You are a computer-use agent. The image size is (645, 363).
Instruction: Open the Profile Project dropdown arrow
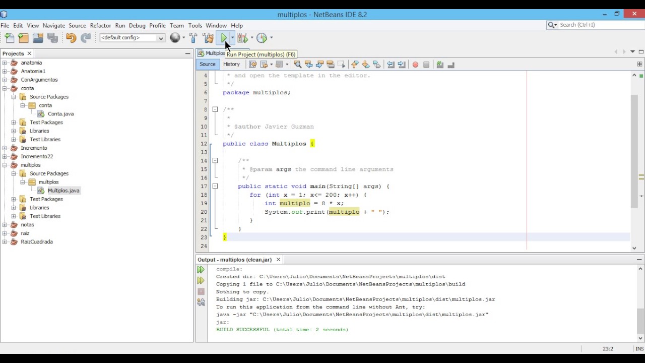pos(271,38)
